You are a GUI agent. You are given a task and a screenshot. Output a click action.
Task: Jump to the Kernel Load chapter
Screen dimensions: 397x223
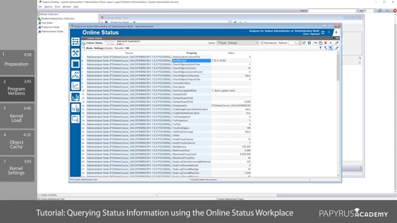(17, 116)
